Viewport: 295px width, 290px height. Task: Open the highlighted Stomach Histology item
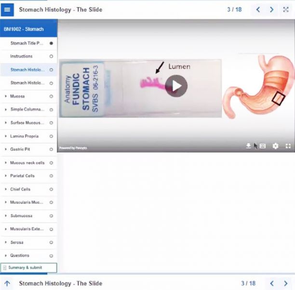(x=29, y=70)
